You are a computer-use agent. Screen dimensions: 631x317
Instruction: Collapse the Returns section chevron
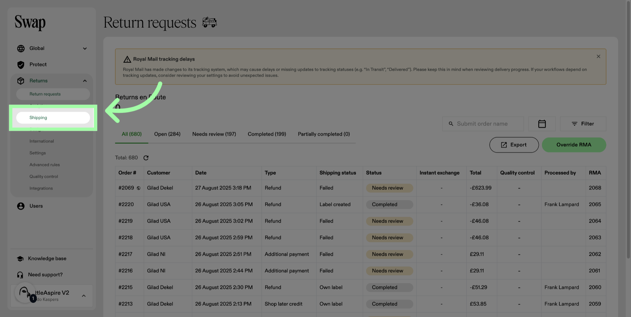[85, 81]
